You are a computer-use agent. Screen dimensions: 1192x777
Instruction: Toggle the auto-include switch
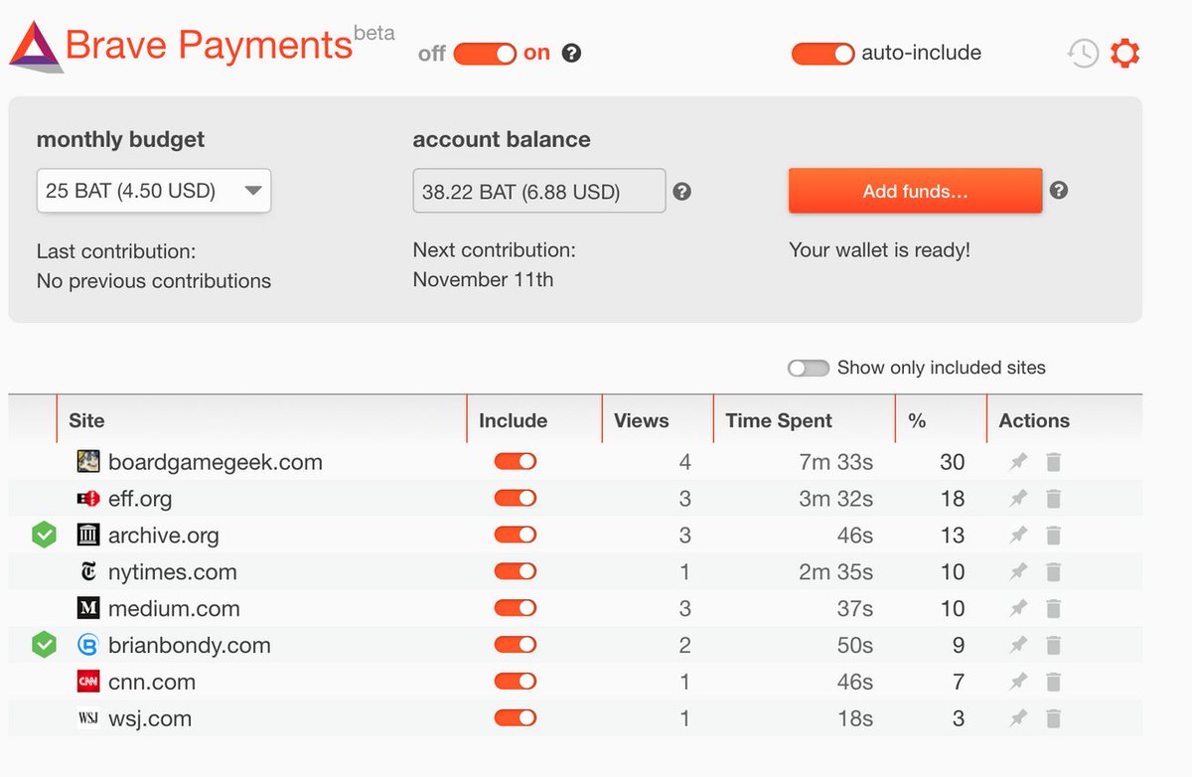pos(822,54)
